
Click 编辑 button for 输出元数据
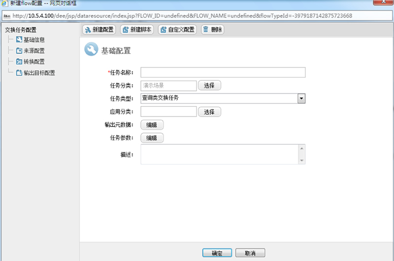pyautogui.click(x=152, y=125)
